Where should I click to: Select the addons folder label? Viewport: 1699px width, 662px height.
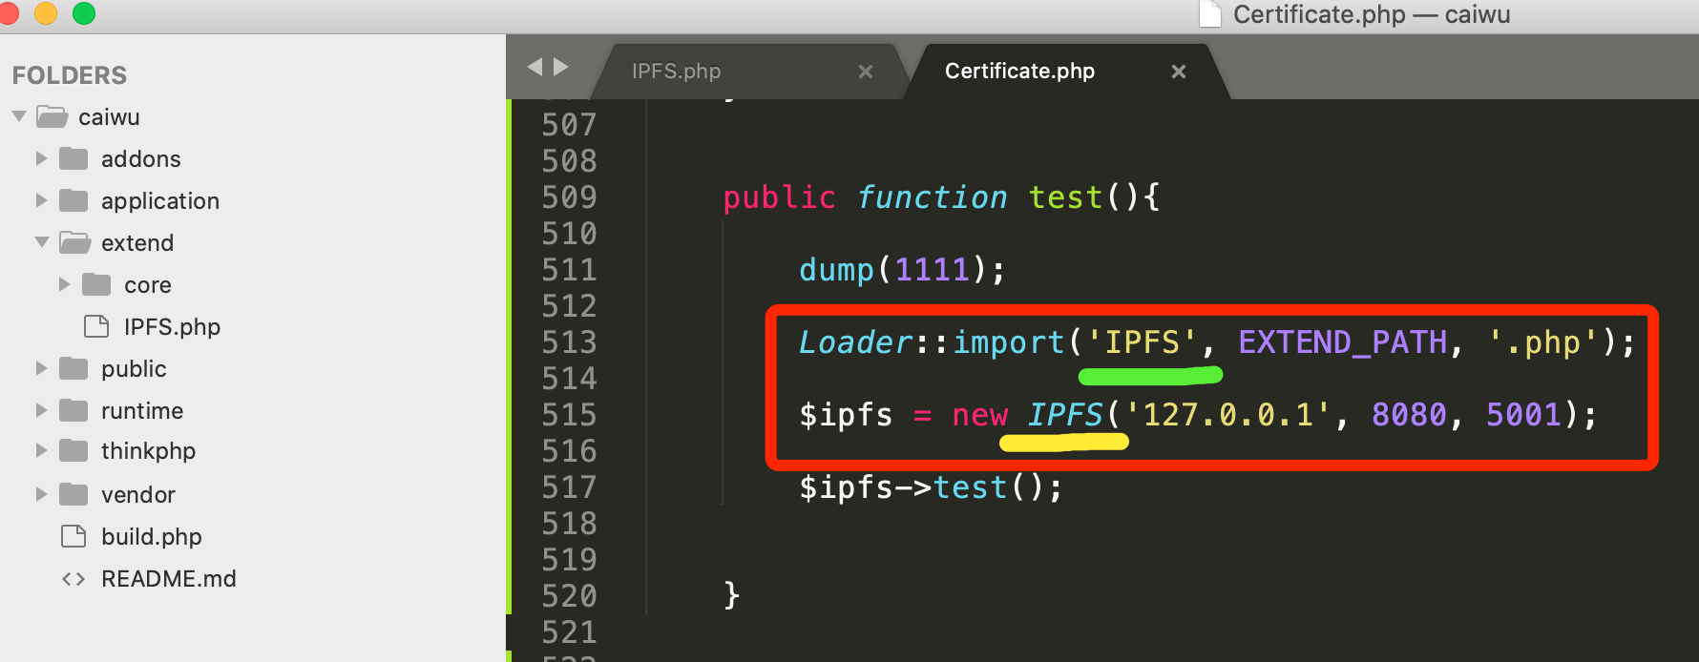coord(141,159)
